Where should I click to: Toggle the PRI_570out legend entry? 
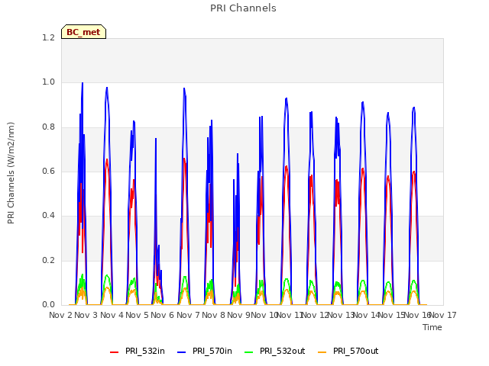(x=348, y=352)
